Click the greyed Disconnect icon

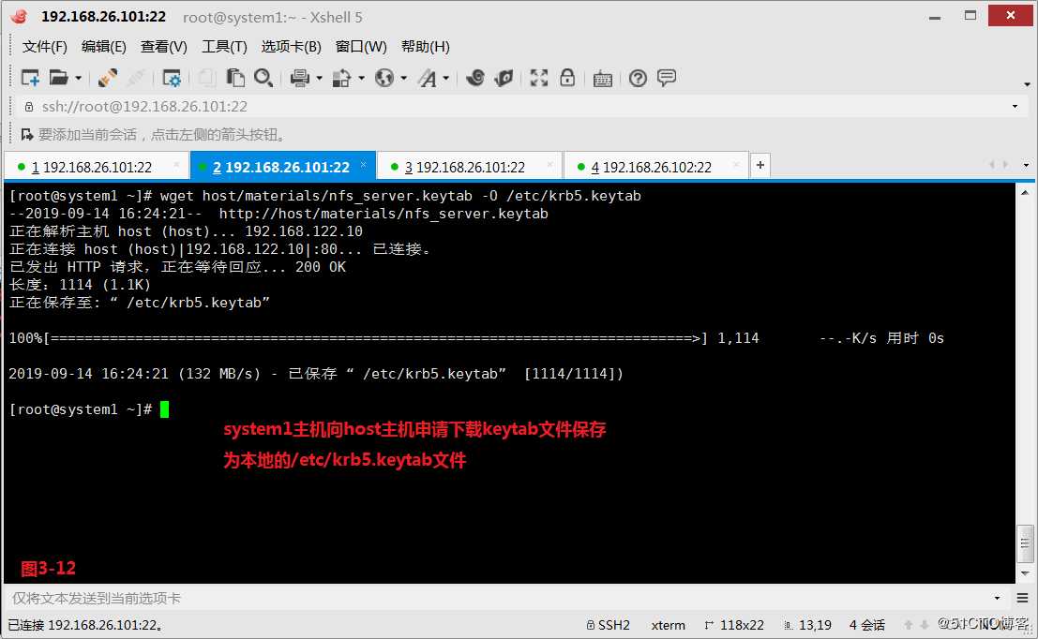[x=136, y=78]
